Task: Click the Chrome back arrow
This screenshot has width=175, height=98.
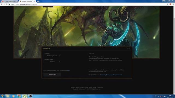Action: tap(2, 4)
